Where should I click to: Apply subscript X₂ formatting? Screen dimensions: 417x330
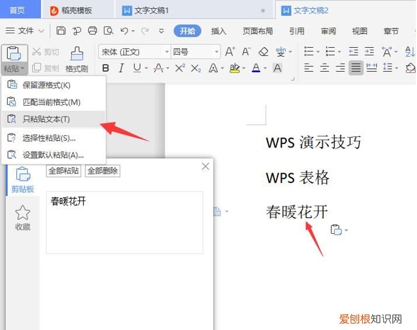[x=196, y=68]
